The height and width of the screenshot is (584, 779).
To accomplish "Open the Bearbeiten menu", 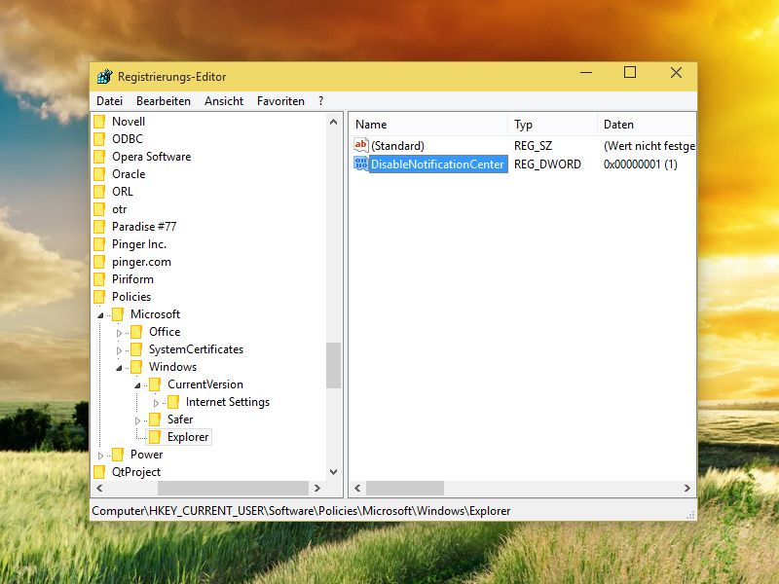I will [x=164, y=101].
